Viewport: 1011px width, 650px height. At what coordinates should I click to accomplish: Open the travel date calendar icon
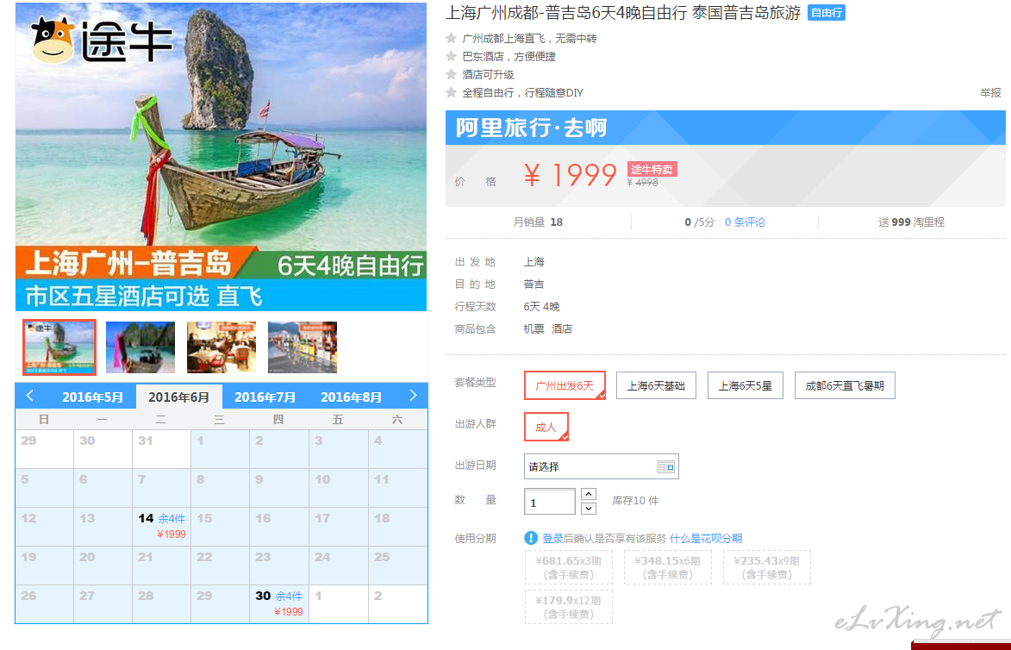[x=666, y=467]
